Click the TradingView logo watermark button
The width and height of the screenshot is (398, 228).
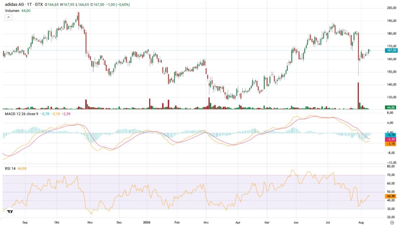[10, 212]
